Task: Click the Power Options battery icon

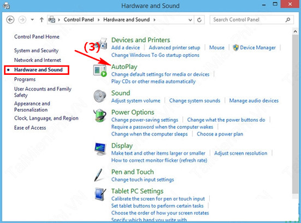Action: pos(100,115)
